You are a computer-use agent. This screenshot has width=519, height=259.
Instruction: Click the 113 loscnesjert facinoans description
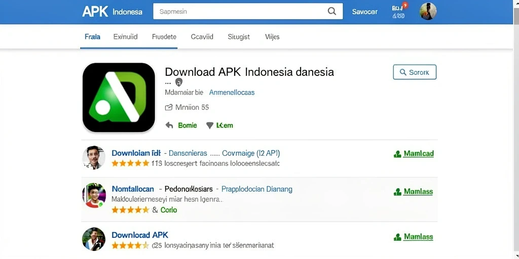215,163
